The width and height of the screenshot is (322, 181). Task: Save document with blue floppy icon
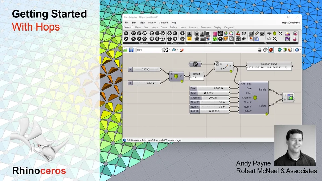(x=131, y=50)
